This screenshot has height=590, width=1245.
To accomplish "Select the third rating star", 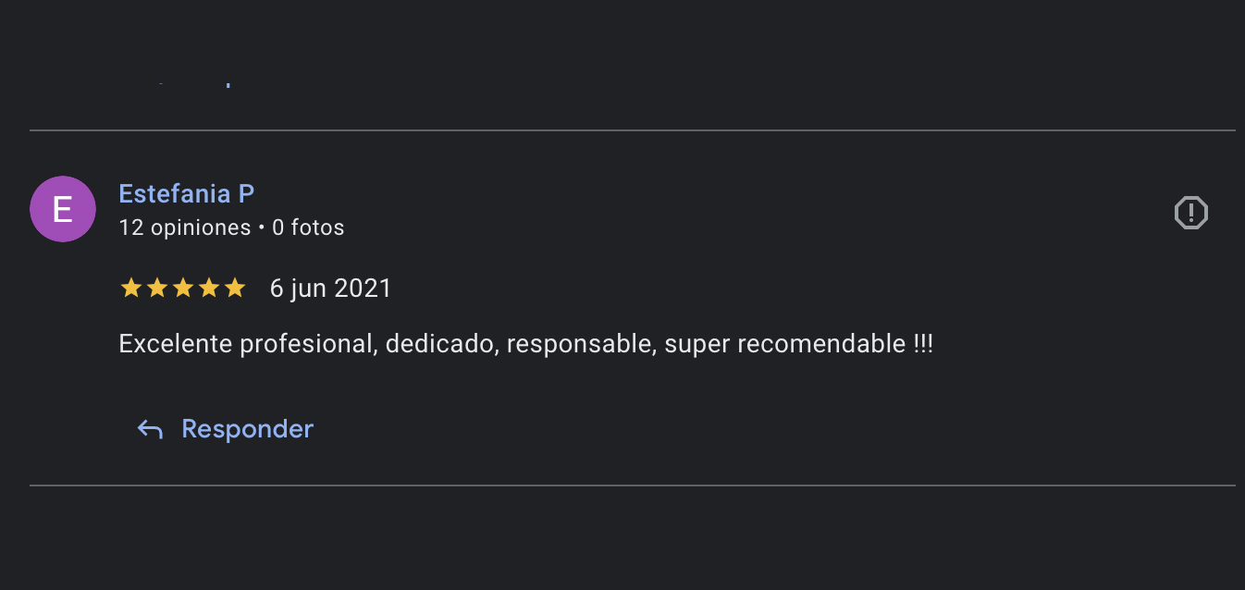I will [183, 289].
